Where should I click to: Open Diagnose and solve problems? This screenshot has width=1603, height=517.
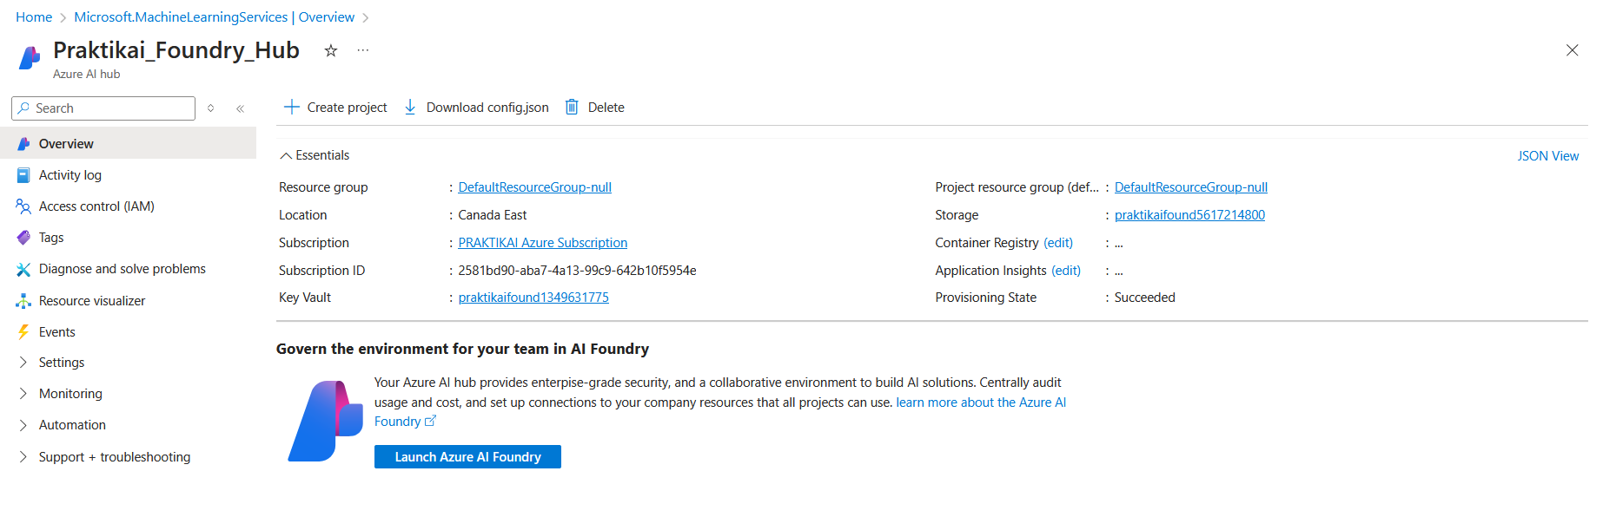tap(122, 268)
